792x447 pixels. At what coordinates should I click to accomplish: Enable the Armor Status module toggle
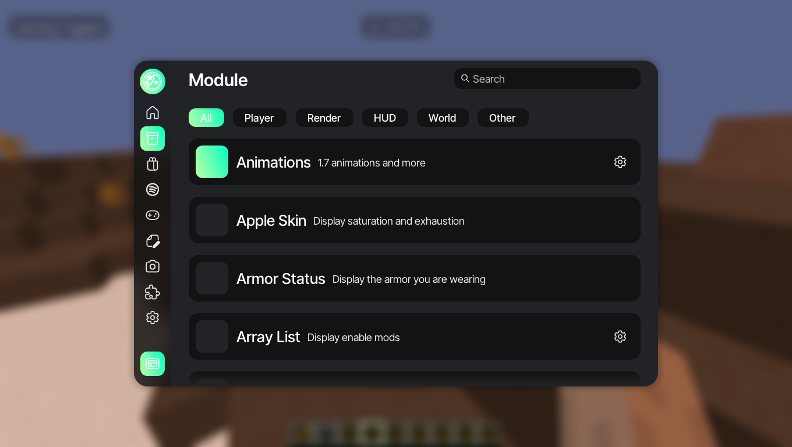coord(212,278)
